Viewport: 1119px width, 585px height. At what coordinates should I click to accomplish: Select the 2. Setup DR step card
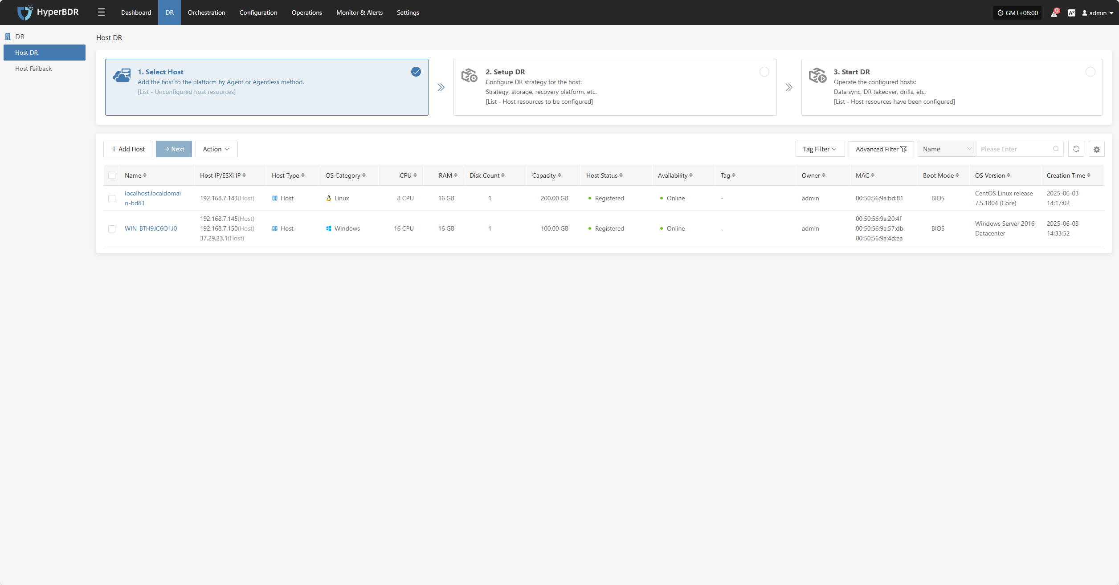tap(615, 87)
